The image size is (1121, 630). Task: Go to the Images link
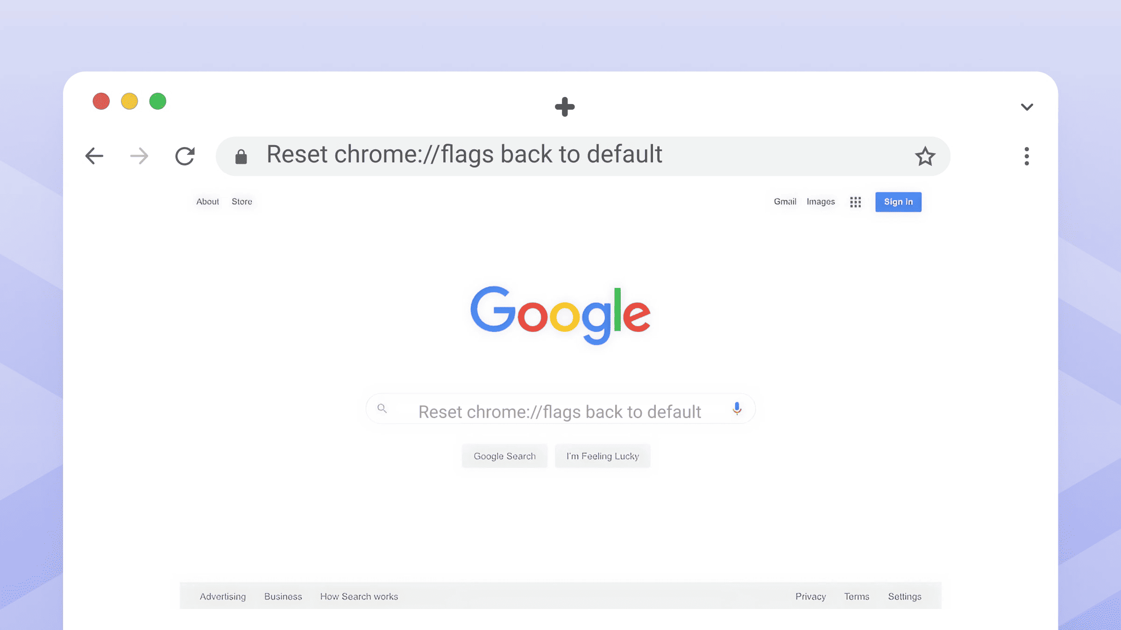[x=821, y=202]
